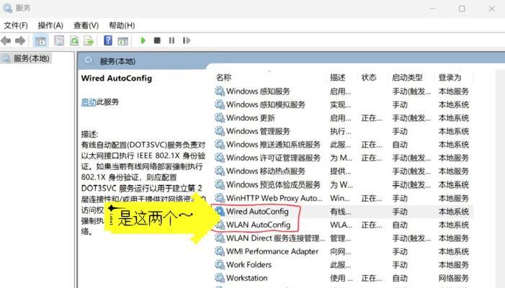Viewport: 505px width, 288px height.
Task: Select WLAN Direct 服务连接管理 row
Action: tap(342, 238)
